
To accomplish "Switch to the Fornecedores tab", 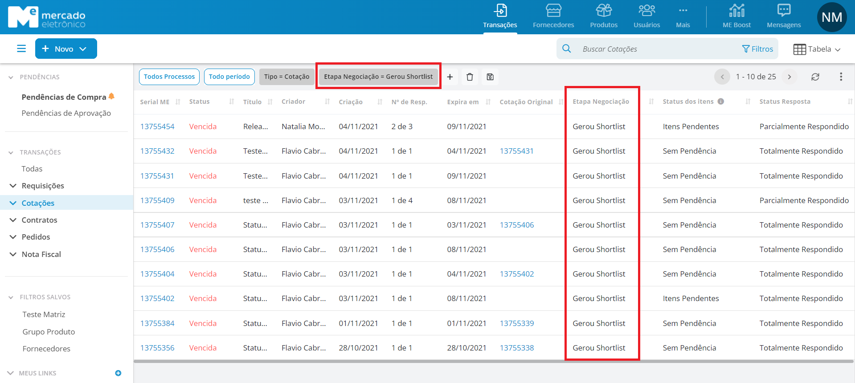I will coord(553,16).
